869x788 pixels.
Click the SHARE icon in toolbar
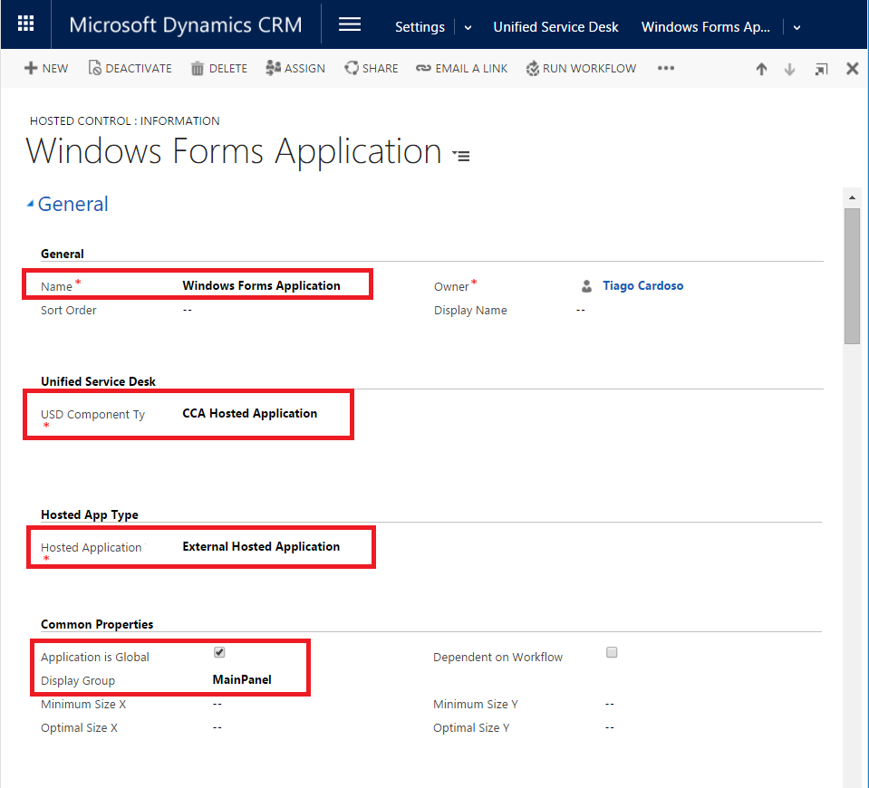coord(352,69)
